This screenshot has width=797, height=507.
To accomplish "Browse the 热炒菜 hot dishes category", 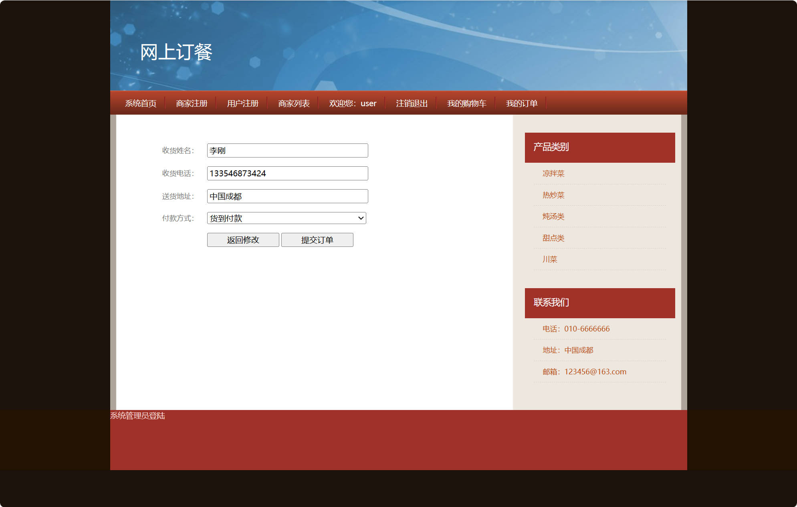I will pyautogui.click(x=552, y=195).
